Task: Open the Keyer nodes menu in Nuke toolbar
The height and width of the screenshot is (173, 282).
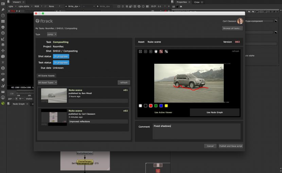Action: click(x=3, y=39)
